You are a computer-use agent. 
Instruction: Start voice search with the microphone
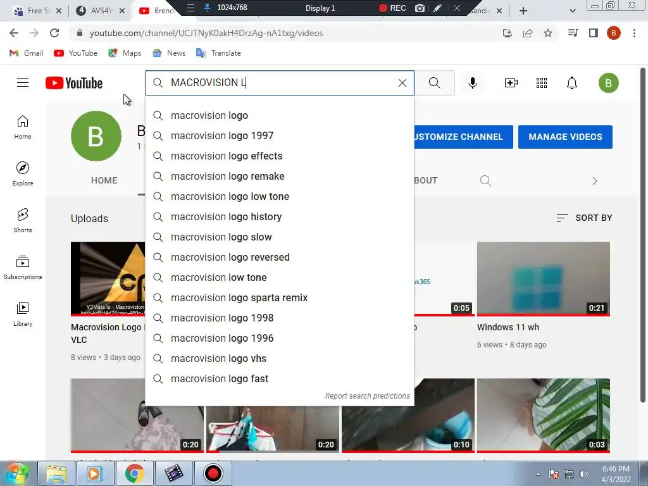[472, 83]
